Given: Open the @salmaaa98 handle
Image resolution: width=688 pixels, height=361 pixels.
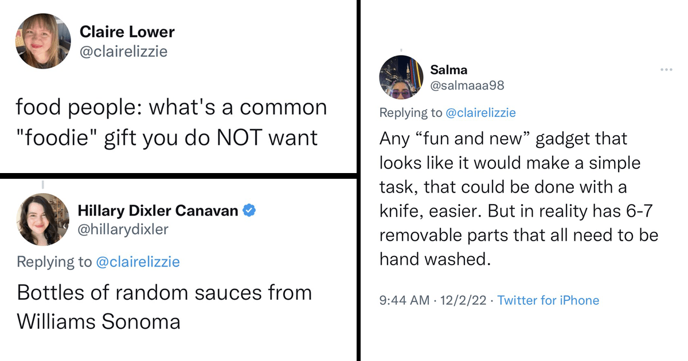Looking at the screenshot, I should point(467,85).
